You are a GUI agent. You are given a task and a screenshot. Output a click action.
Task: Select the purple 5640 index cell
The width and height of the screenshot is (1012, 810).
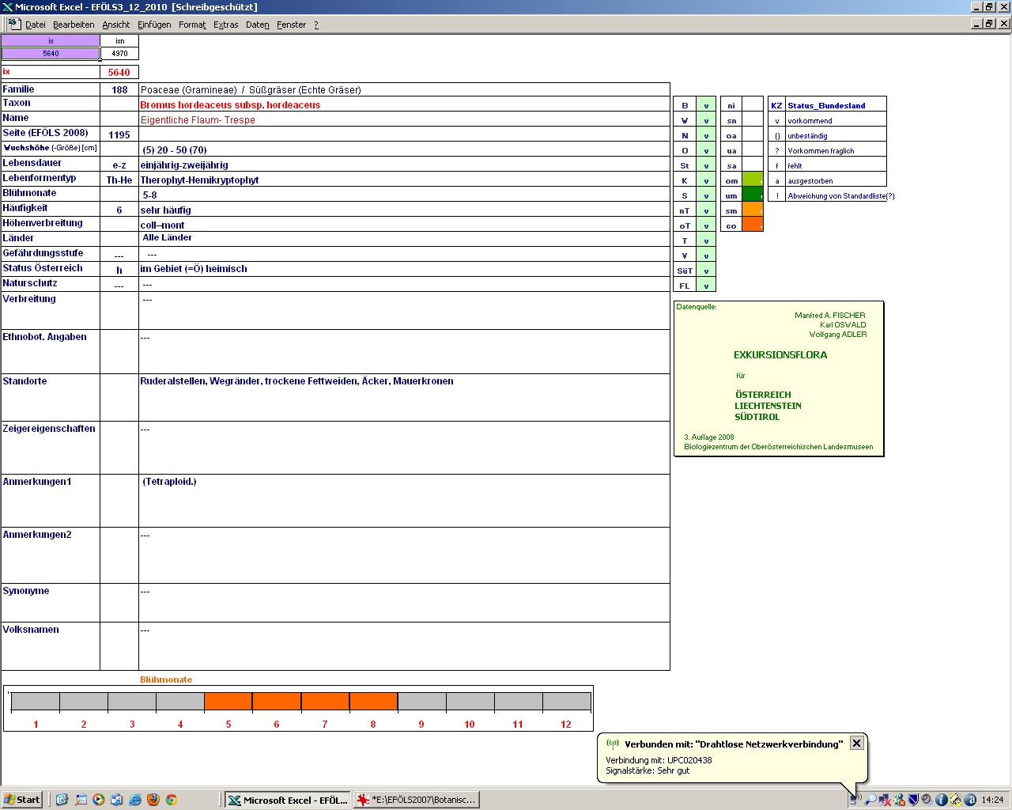(x=51, y=54)
